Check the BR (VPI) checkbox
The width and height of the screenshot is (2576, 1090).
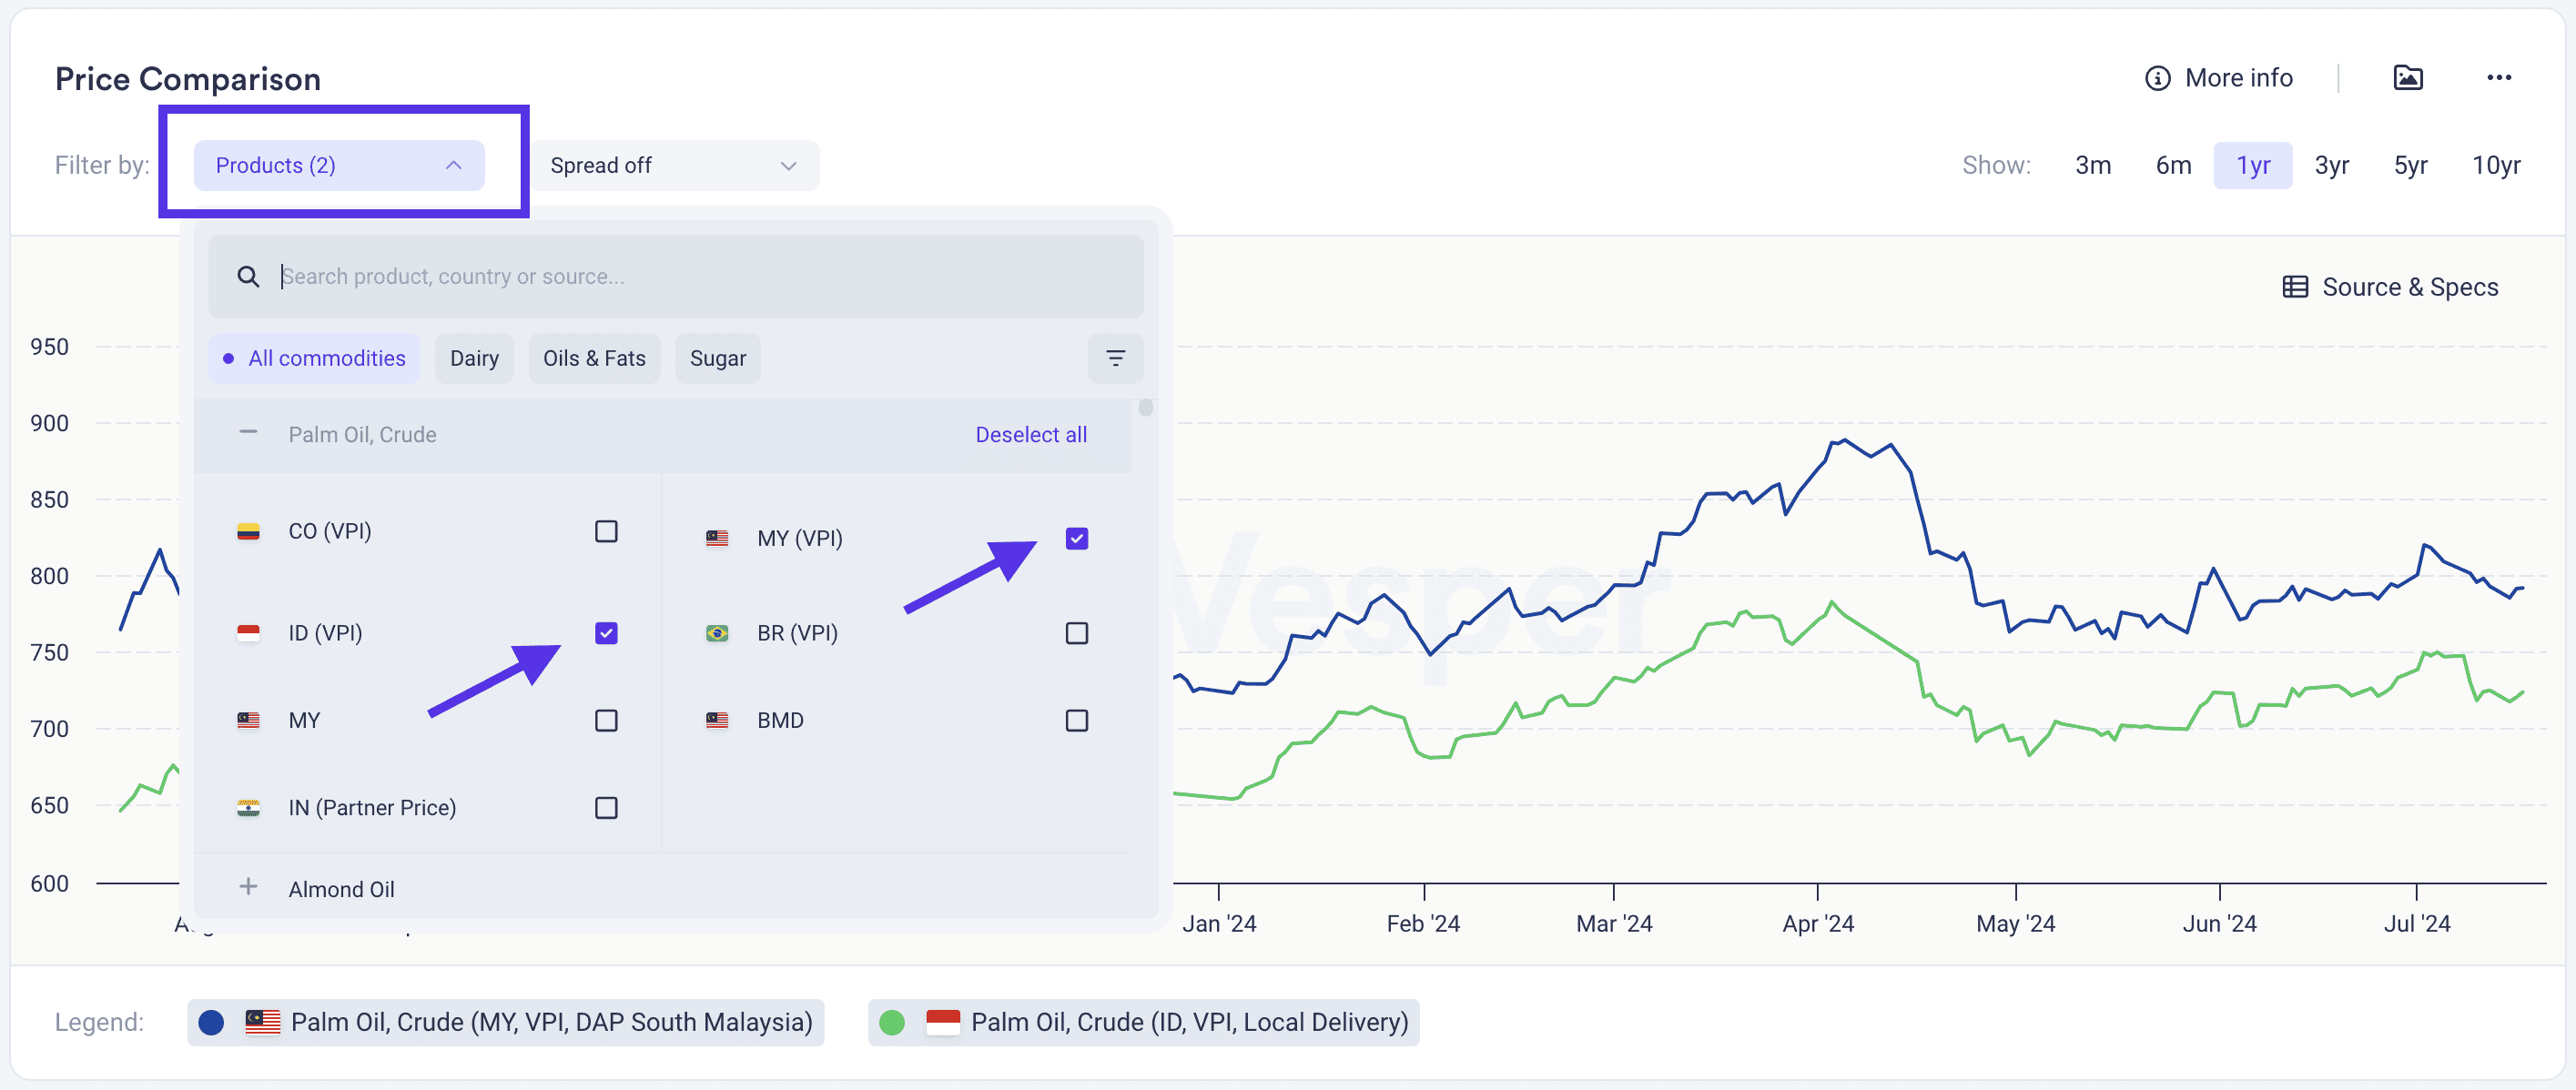tap(1076, 633)
